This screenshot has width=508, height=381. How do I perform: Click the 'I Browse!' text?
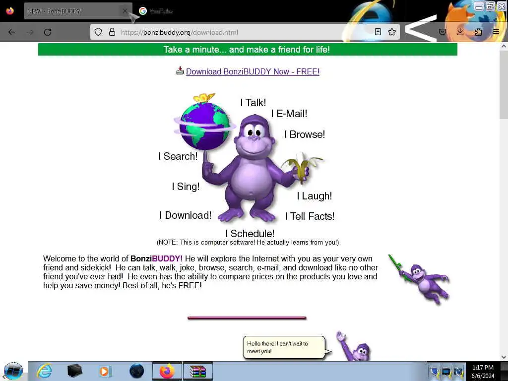click(x=305, y=134)
